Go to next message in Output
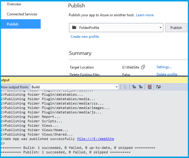 (141, 87)
